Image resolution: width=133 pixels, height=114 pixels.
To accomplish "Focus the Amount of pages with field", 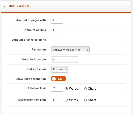I will [x=57, y=20].
